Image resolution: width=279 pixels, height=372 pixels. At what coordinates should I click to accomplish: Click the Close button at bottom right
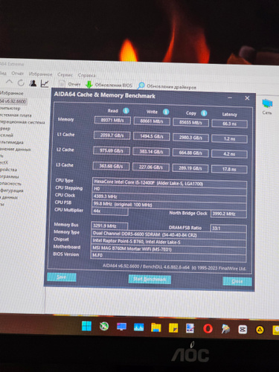[237, 281]
